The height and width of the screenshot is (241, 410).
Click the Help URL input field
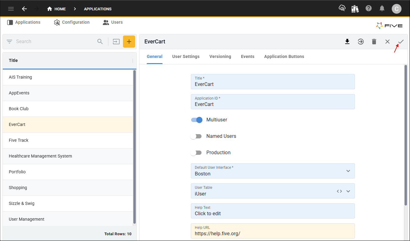pos(273,231)
